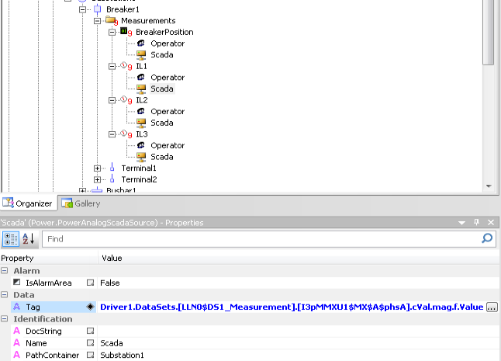Sort properties alphabetically A-Z
501x361 pixels.
point(29,239)
